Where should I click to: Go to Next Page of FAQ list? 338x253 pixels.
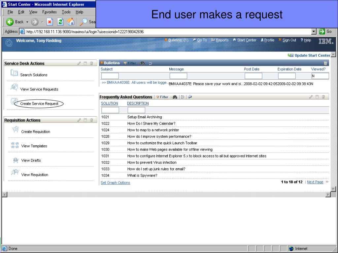point(315,182)
